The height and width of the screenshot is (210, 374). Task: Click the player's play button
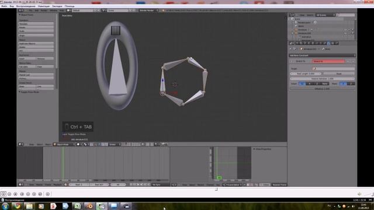[4, 194]
